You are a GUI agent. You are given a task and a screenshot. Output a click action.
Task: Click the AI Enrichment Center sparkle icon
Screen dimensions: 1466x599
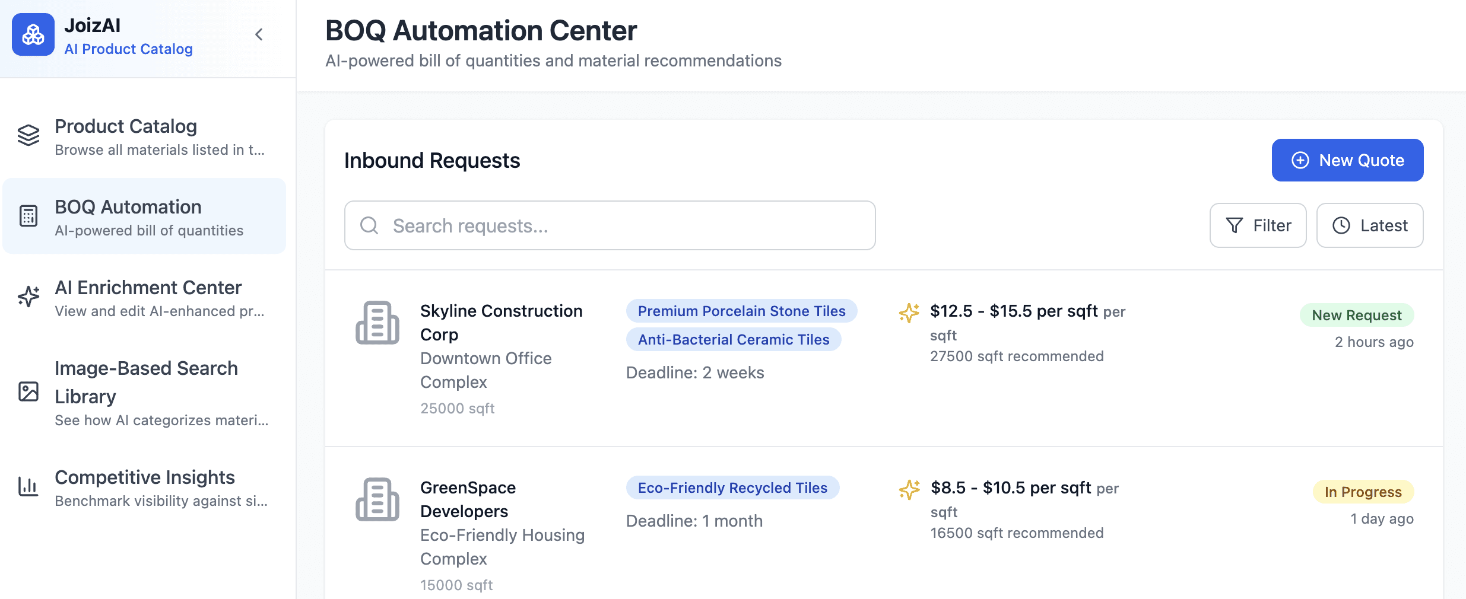[28, 297]
